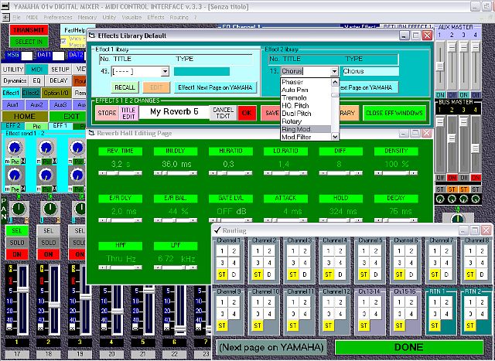Click the green SELECT IN button
The image size is (495, 361).
point(29,42)
